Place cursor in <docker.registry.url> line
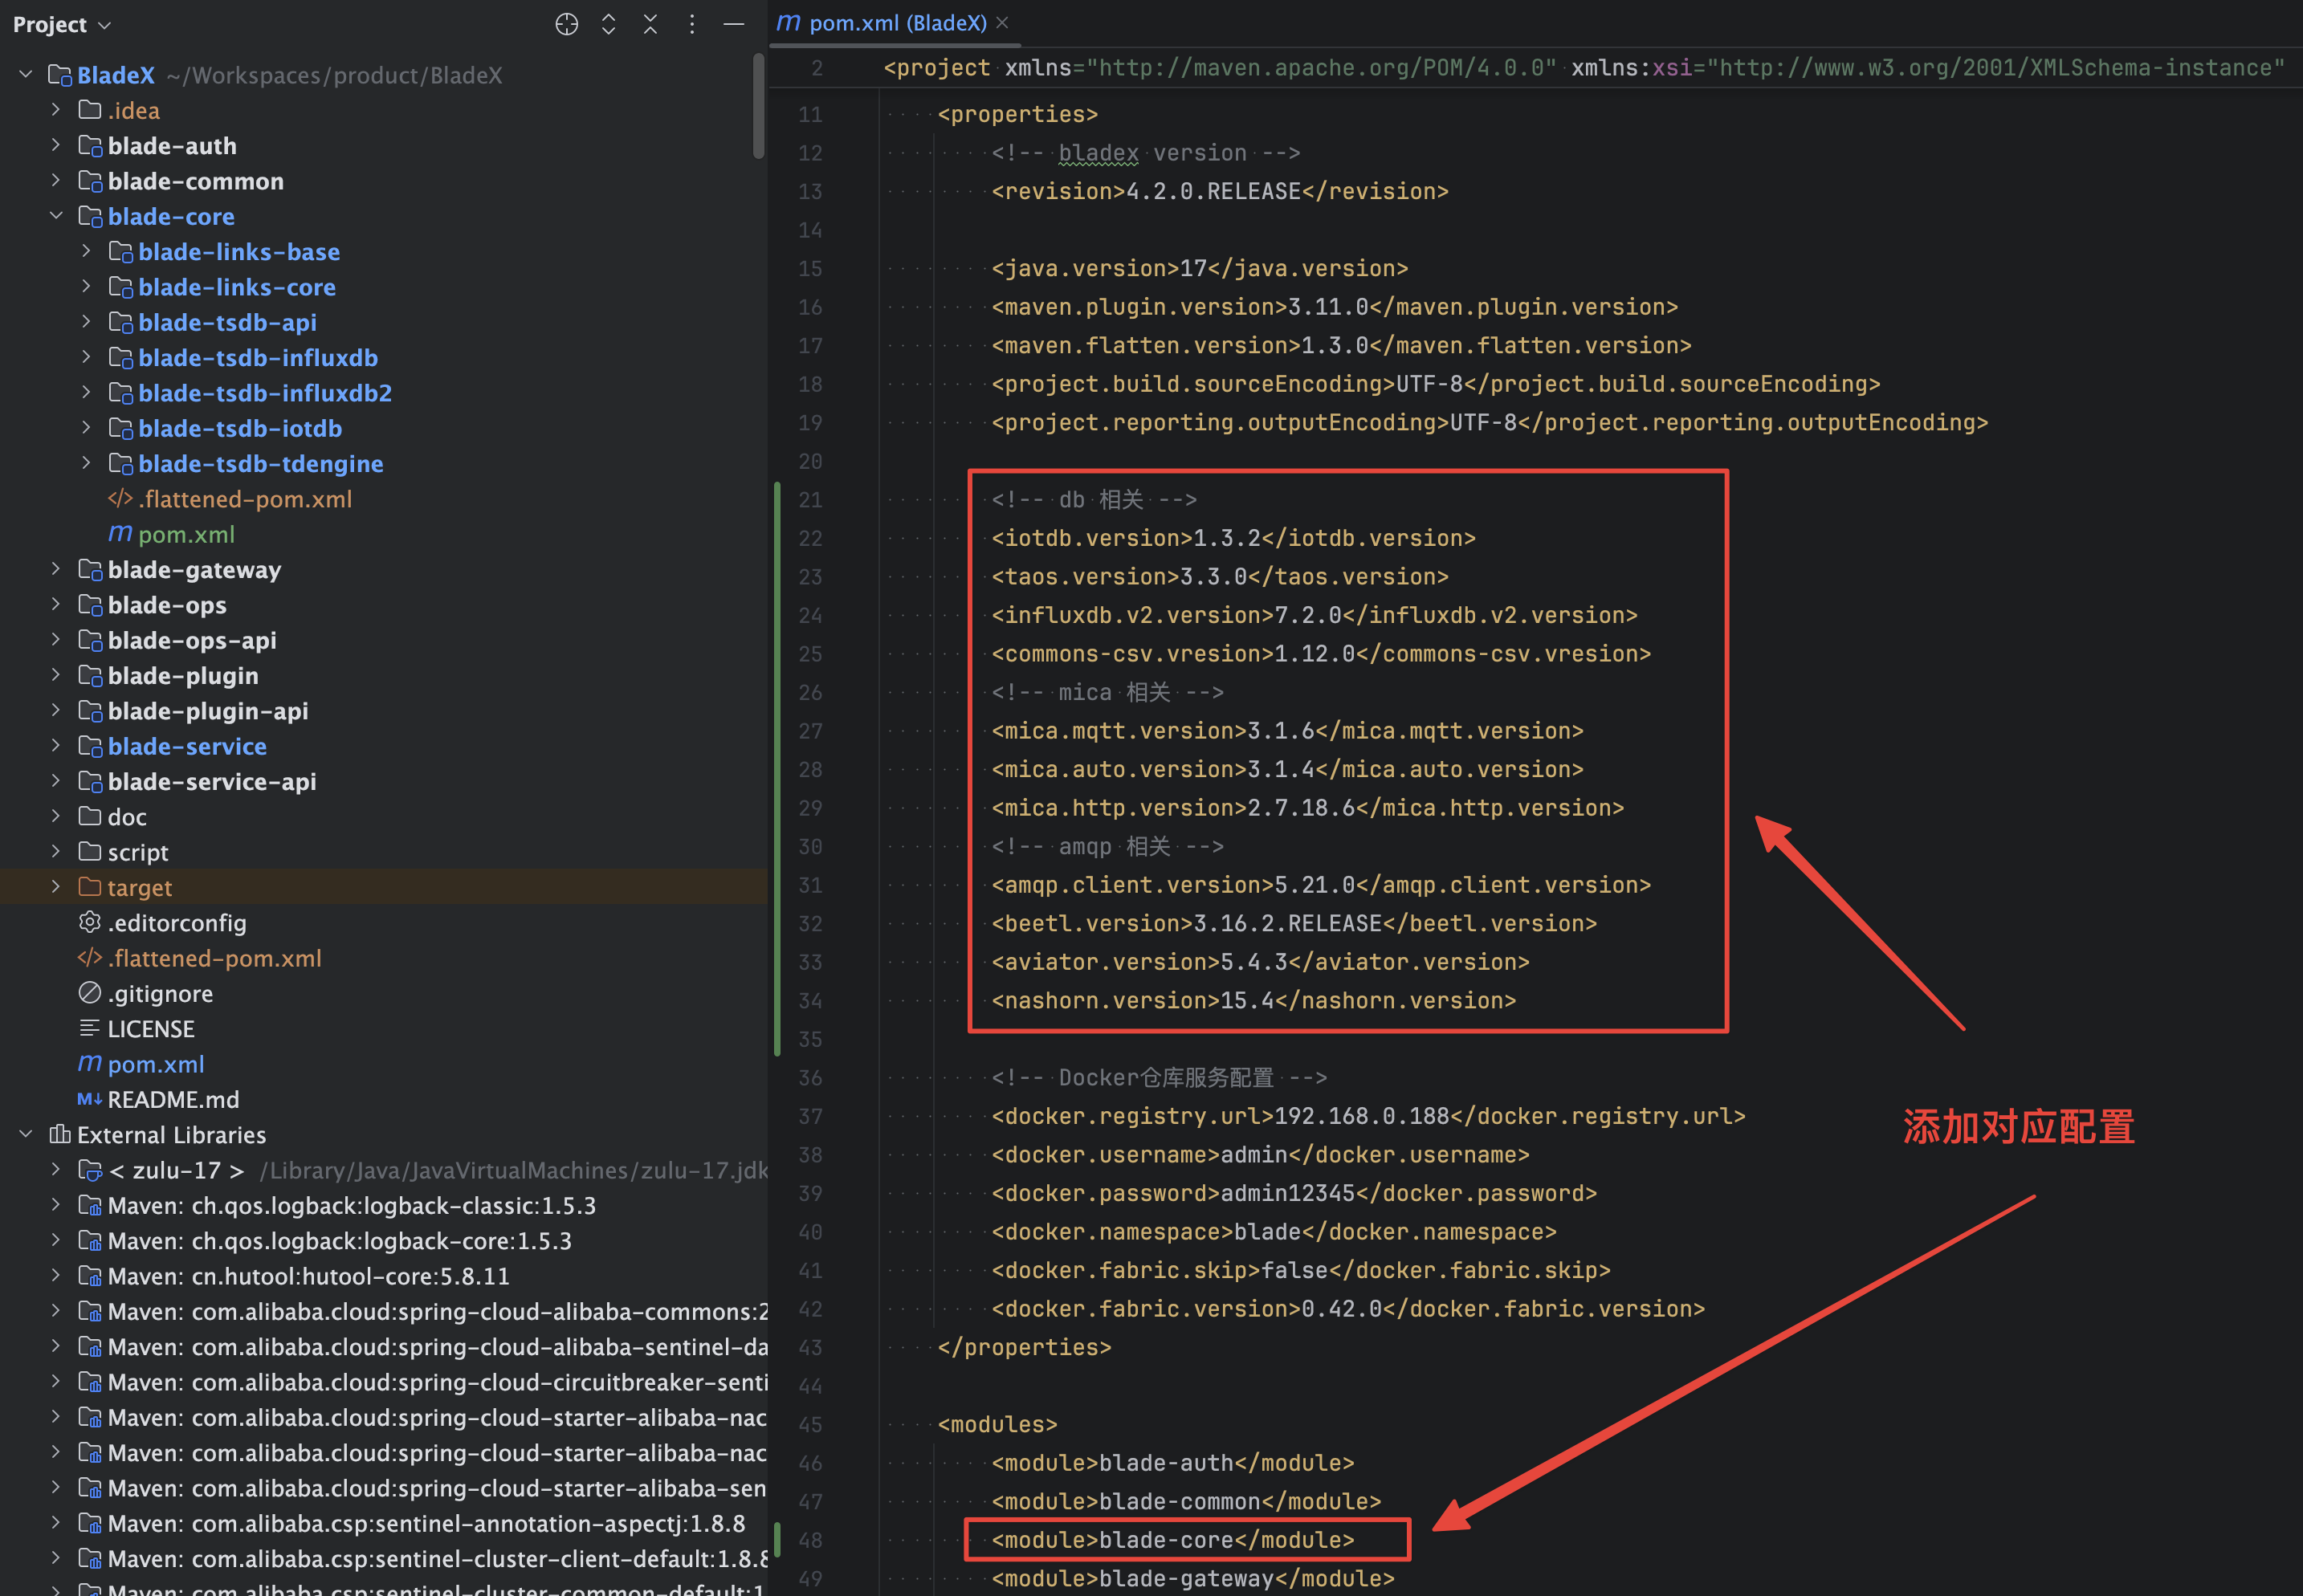 (x=1368, y=1116)
